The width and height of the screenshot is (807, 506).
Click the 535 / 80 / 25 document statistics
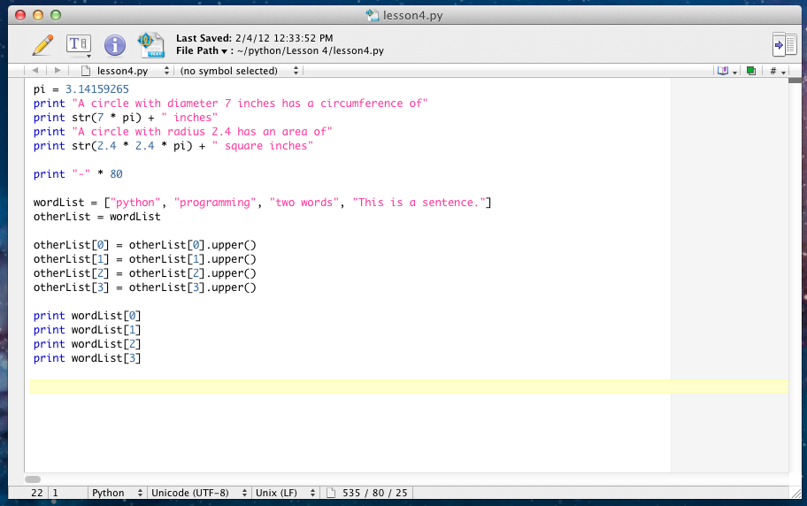[374, 493]
